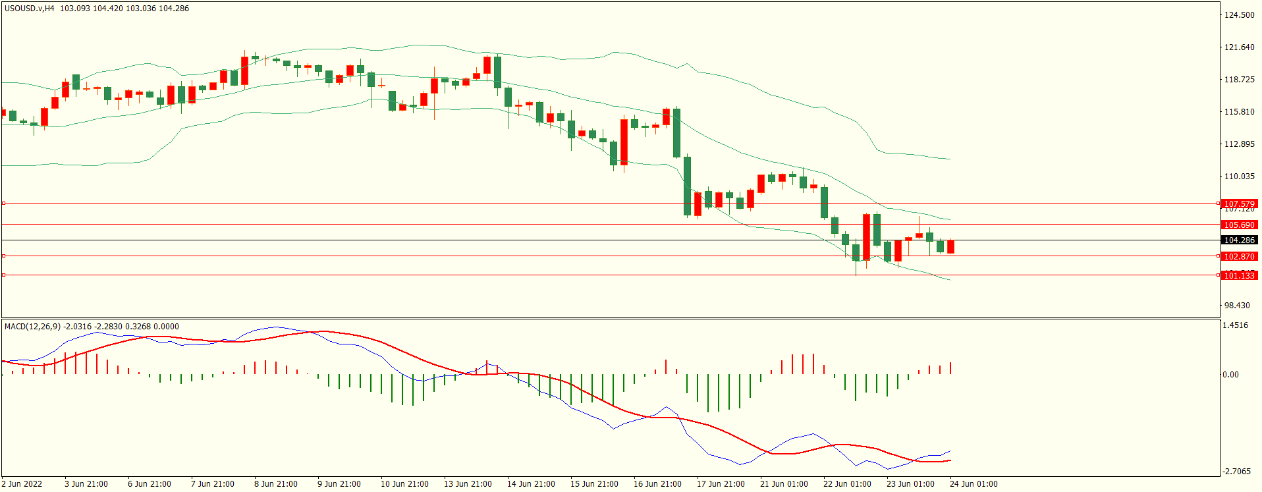Click the 110.035 price scale value
This screenshot has width=1262, height=492.
[x=1238, y=177]
